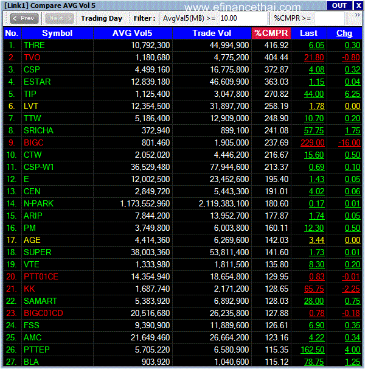Select the BIGC01CD symbol
The height and width of the screenshot is (369, 368).
pyautogui.click(x=44, y=314)
